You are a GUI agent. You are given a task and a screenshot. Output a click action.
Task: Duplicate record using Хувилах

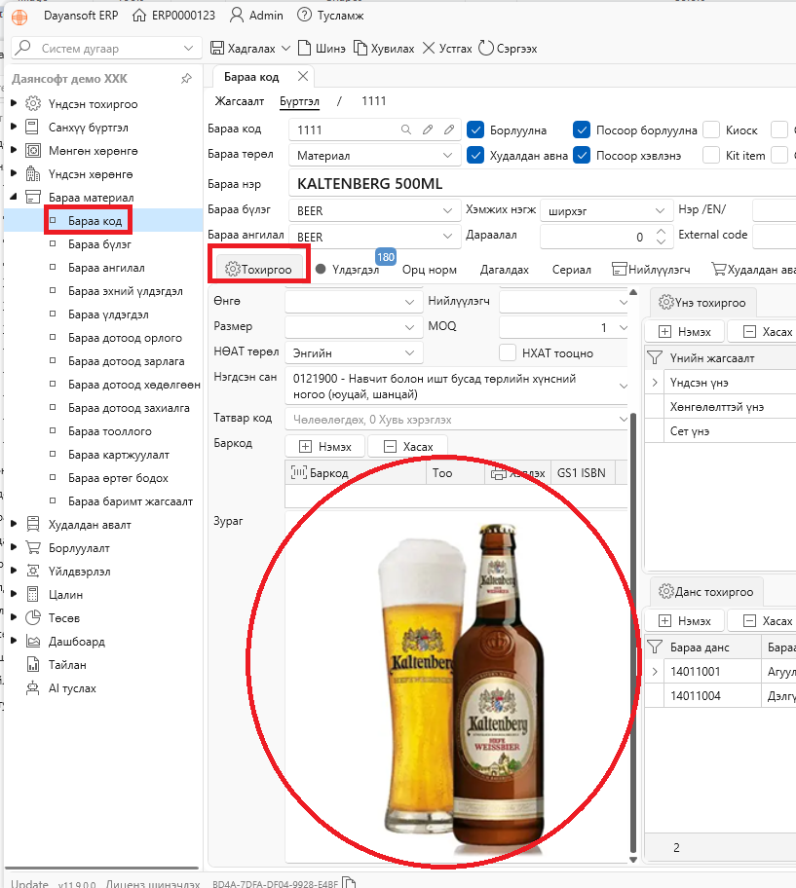[384, 48]
